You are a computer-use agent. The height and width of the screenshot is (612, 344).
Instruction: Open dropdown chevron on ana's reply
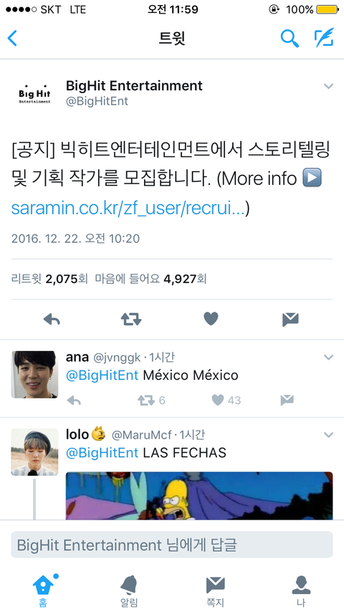point(328,357)
